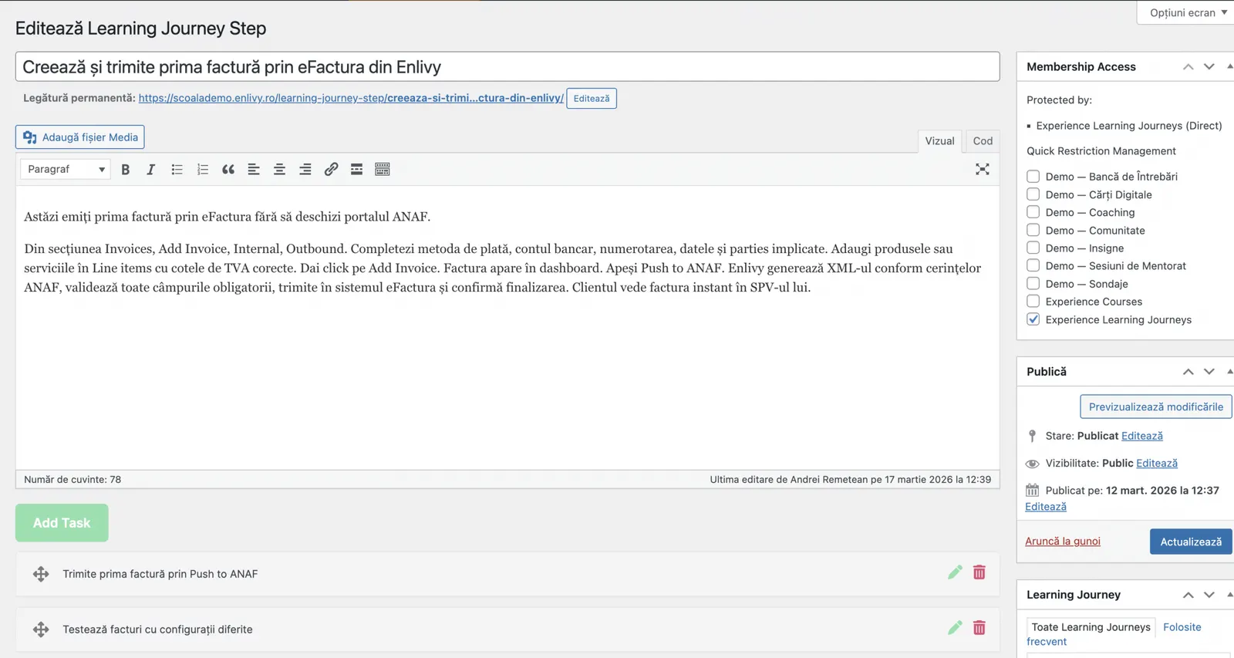
Task: Delete the 'Trimite prima factură' task
Action: click(x=979, y=572)
